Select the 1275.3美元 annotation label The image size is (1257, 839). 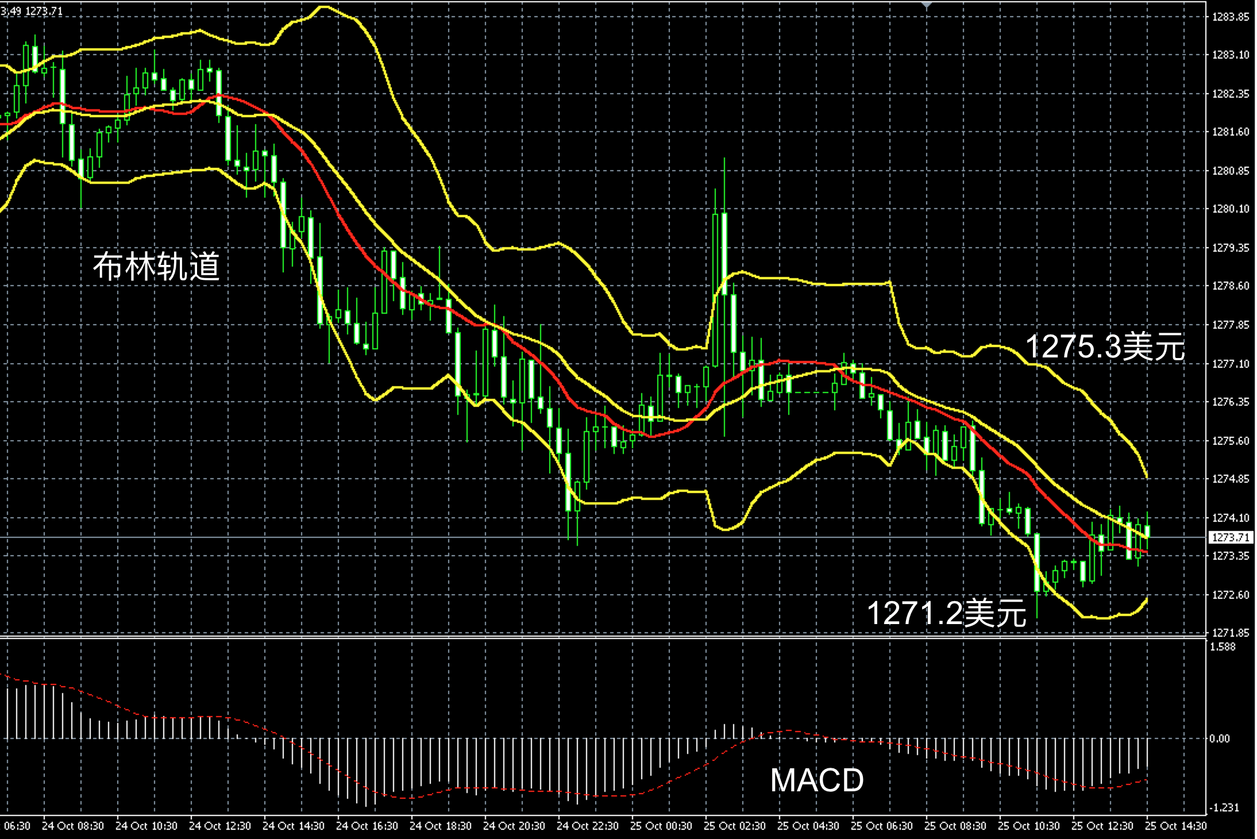pyautogui.click(x=1105, y=347)
